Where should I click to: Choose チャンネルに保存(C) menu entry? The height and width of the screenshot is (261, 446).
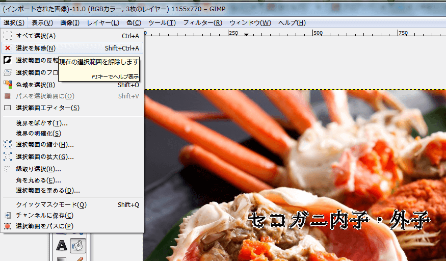point(72,216)
